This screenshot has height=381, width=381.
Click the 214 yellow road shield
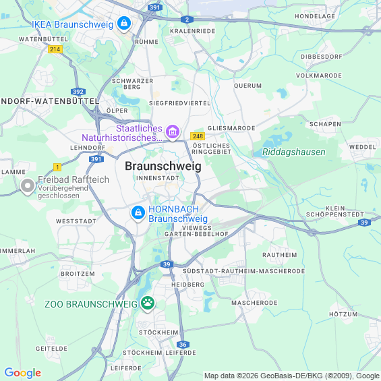55,49
